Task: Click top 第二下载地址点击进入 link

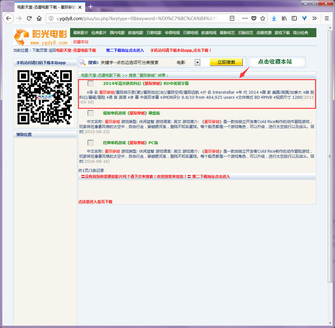Action: click(125, 50)
